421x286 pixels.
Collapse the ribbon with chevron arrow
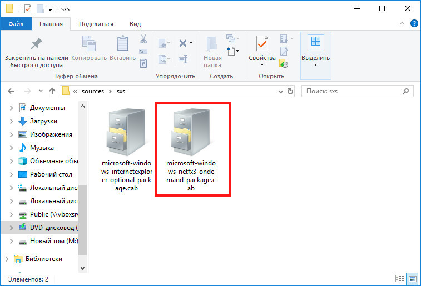click(402, 23)
